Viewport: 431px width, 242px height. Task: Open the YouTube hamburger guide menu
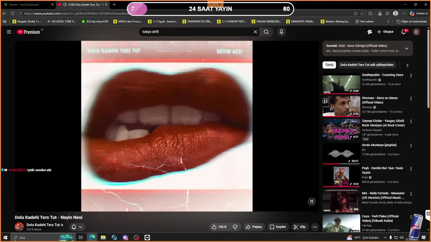(x=9, y=32)
